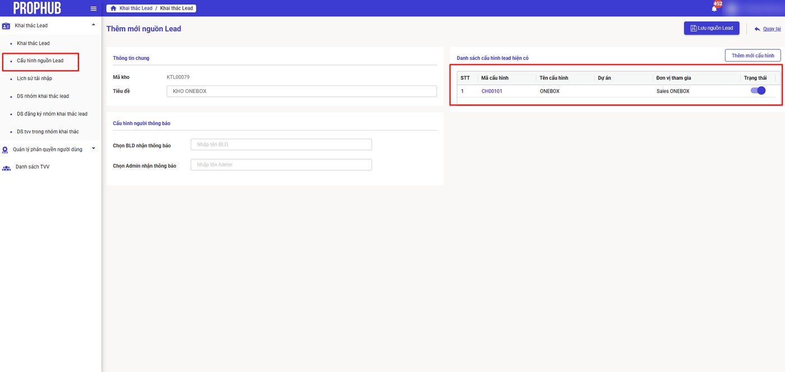Click the people icon beside Danh sách TVV

7,168
